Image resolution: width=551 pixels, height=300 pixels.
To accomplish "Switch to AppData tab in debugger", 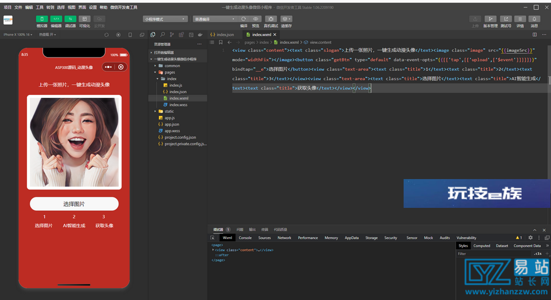I will pyautogui.click(x=351, y=238).
